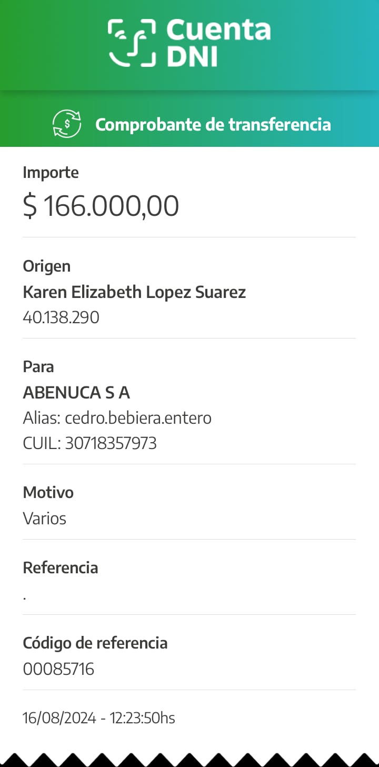Tap the sender DNI number 40.138.290

click(x=61, y=317)
